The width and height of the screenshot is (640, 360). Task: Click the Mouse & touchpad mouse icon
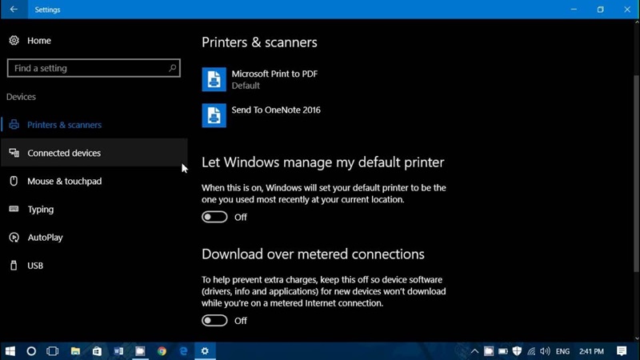click(x=14, y=181)
